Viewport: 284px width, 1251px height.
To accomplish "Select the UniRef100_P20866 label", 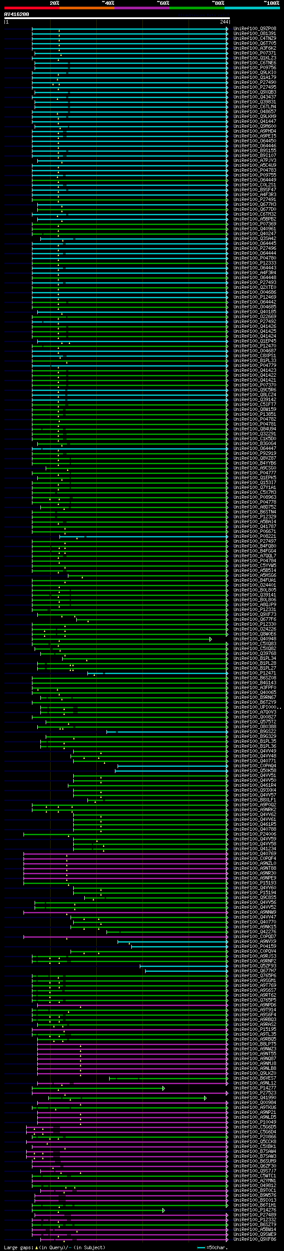I will [255, 1137].
